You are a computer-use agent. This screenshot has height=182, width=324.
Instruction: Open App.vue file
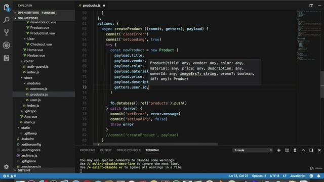tap(30, 117)
